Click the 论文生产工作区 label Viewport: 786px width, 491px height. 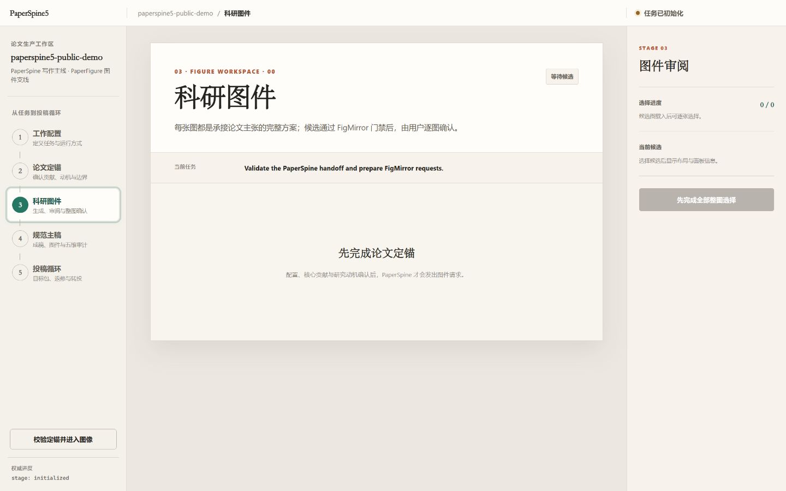pyautogui.click(x=32, y=44)
